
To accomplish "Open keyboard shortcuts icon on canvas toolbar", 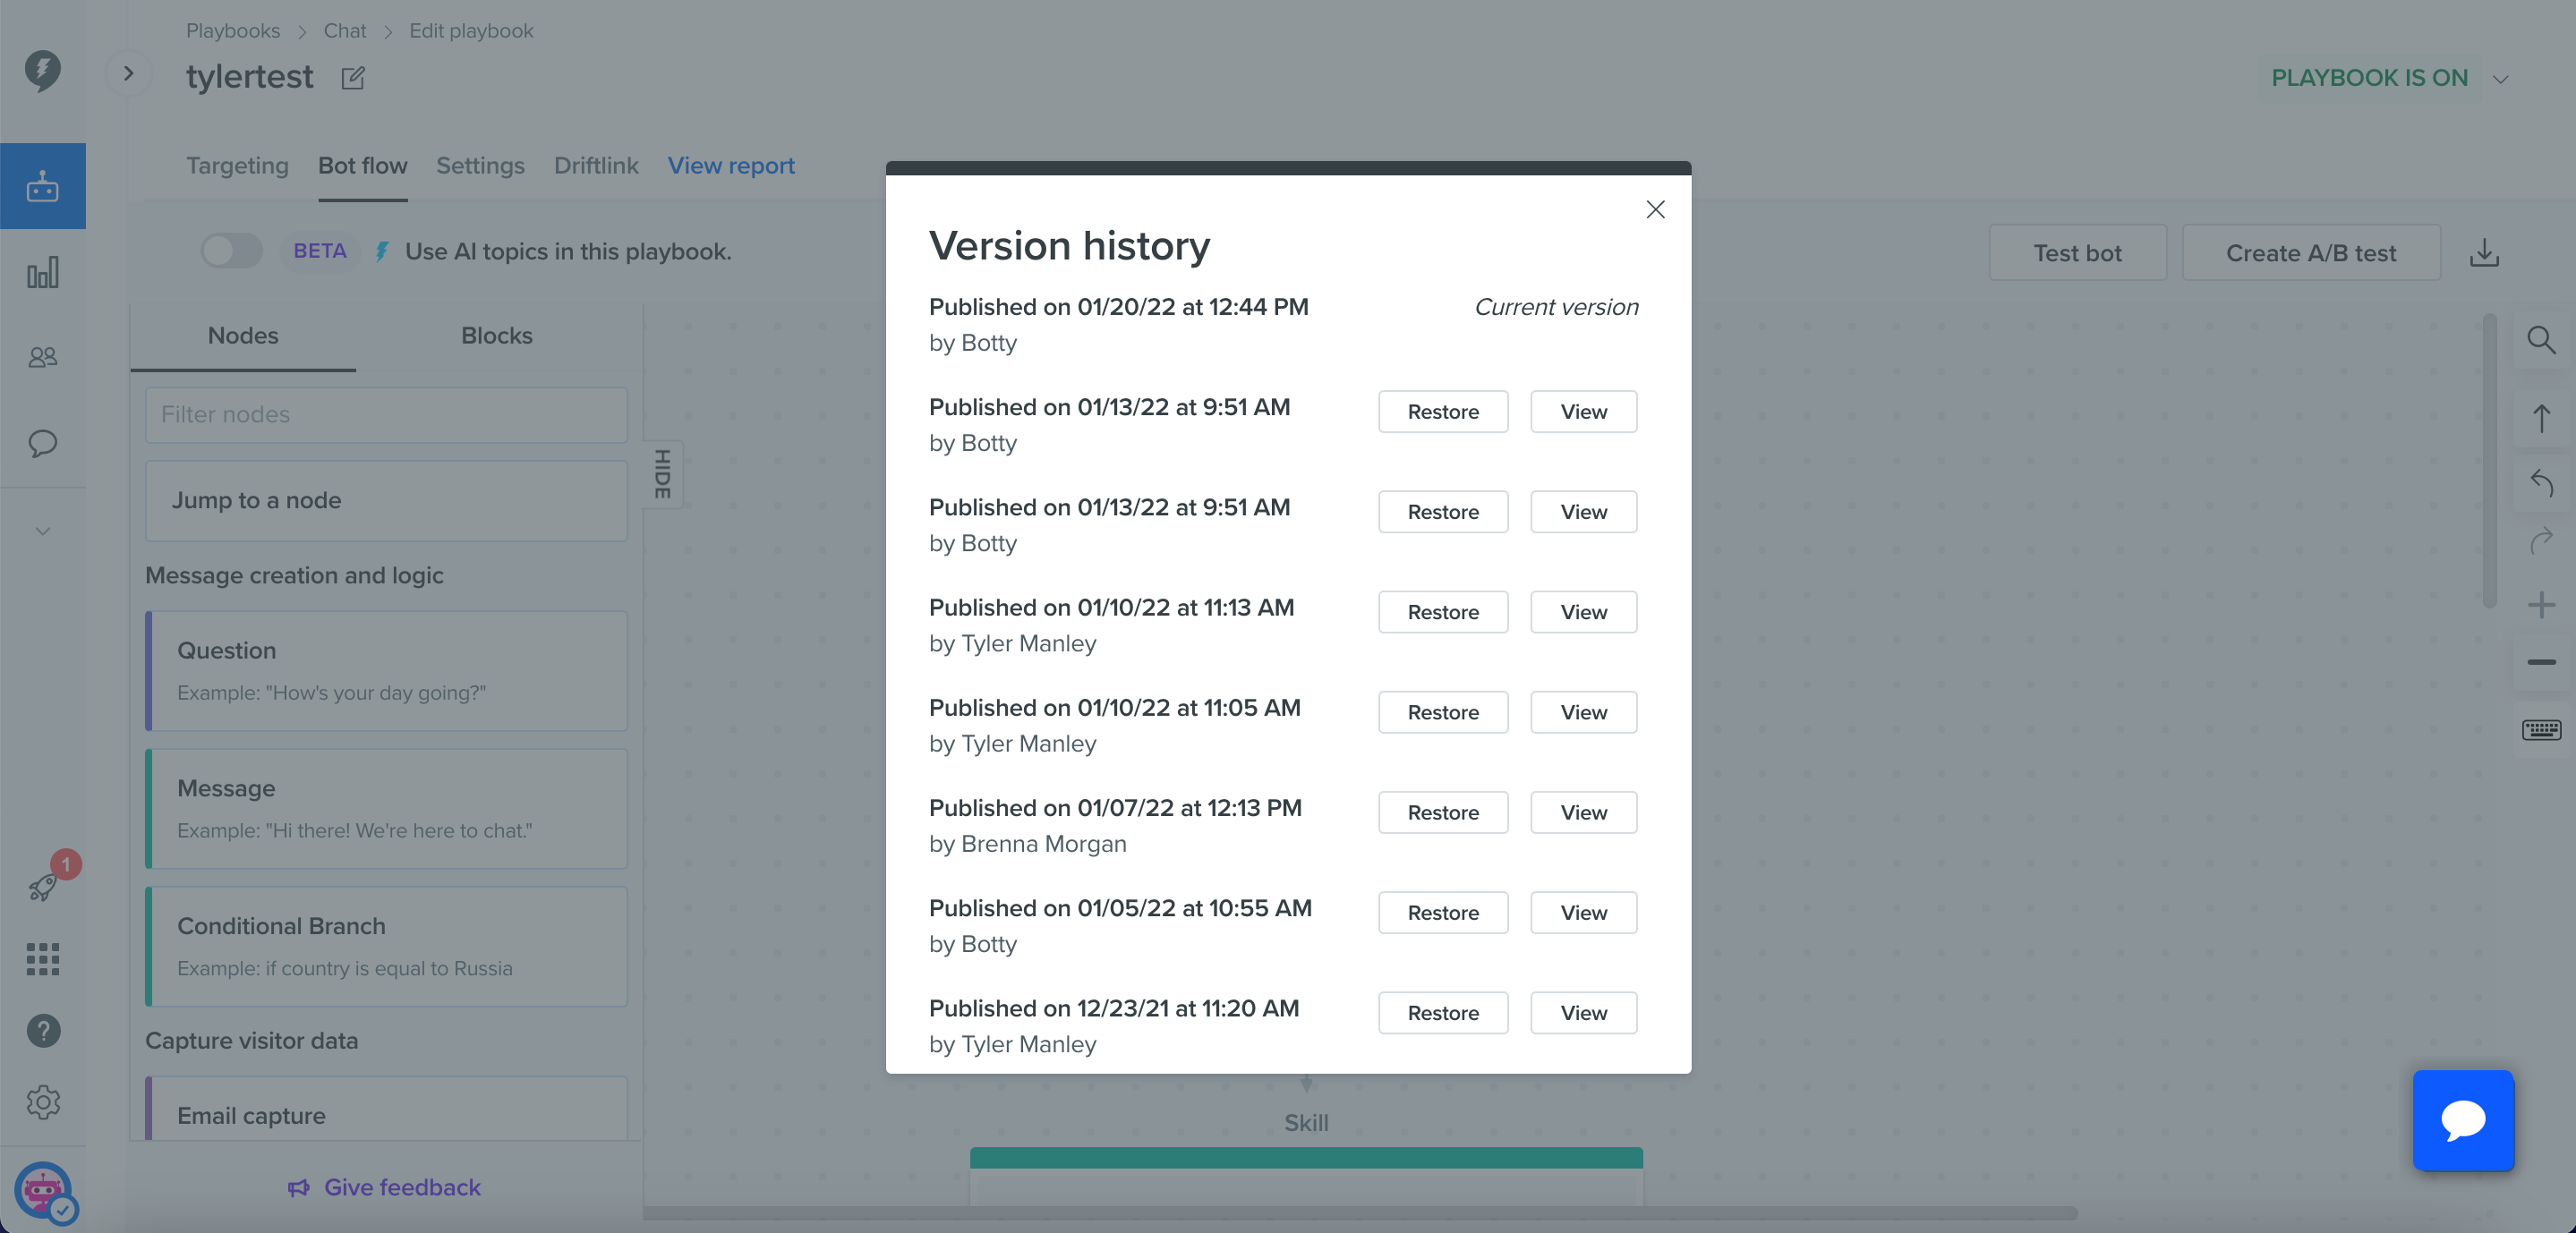I will [2541, 730].
